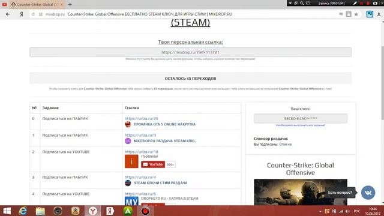
Task: Bookmark the page with the star icon
Action: [356, 14]
